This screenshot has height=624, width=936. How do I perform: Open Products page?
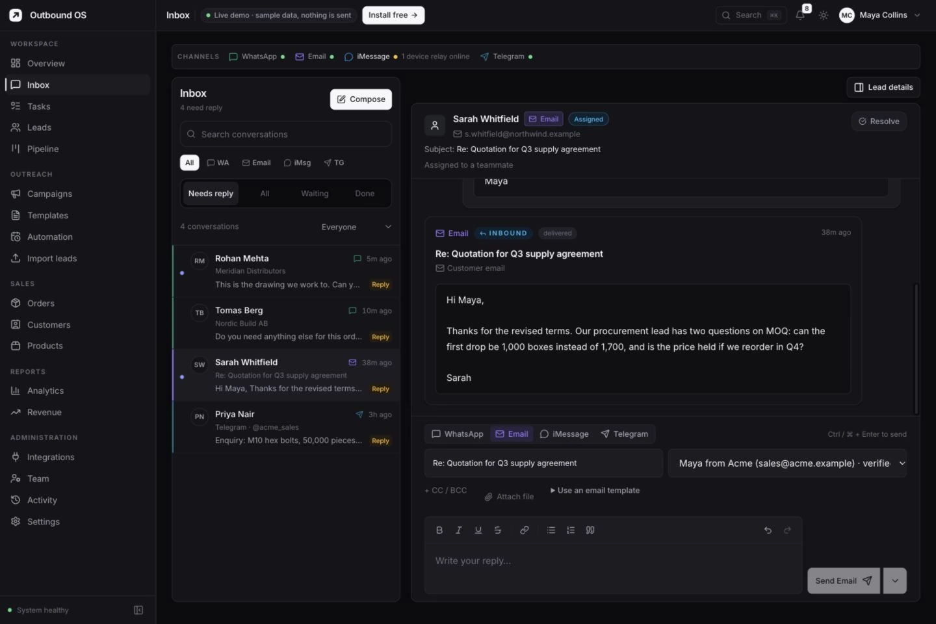point(77,346)
